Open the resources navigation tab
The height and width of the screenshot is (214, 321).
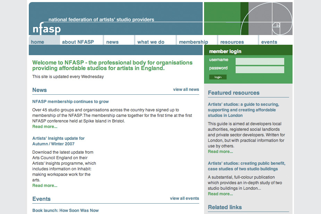[232, 42]
